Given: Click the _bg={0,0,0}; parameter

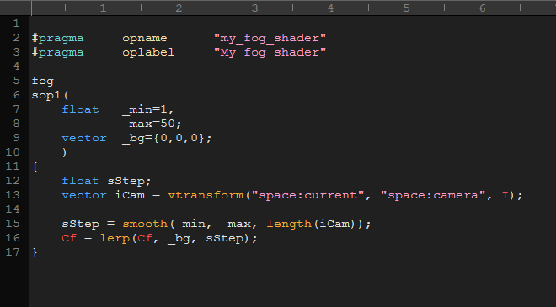Looking at the screenshot, I should tap(167, 138).
